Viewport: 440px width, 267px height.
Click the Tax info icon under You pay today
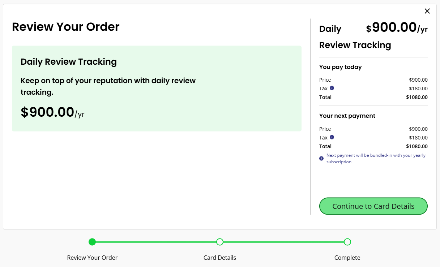click(332, 88)
